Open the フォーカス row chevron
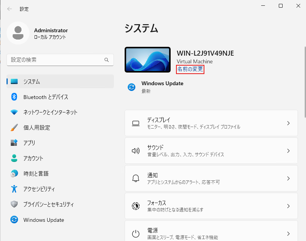The image size is (306, 241). pos(288,206)
